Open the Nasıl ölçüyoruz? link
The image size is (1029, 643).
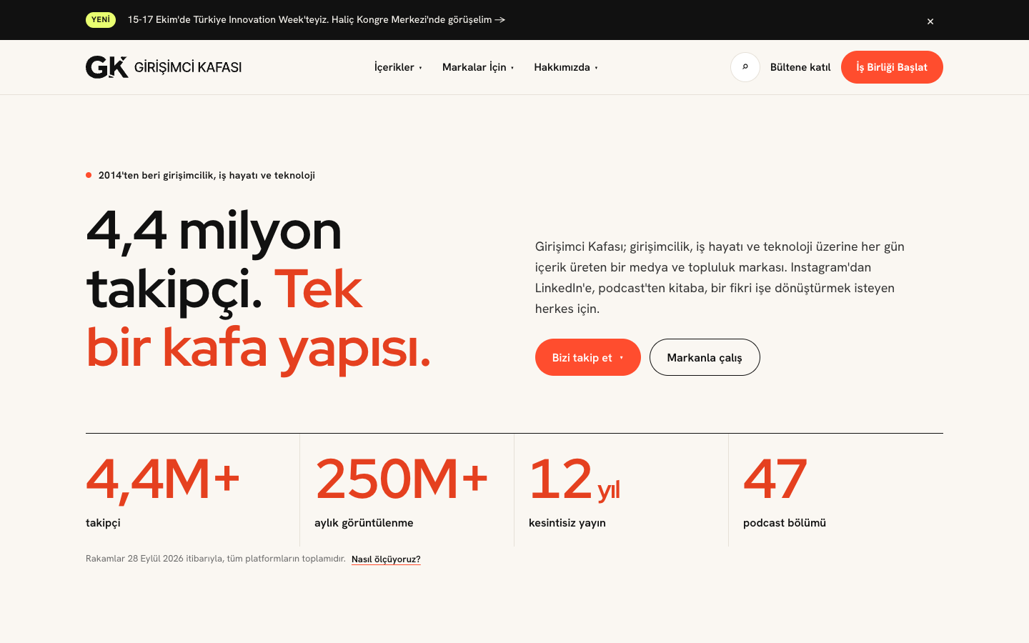tap(386, 559)
